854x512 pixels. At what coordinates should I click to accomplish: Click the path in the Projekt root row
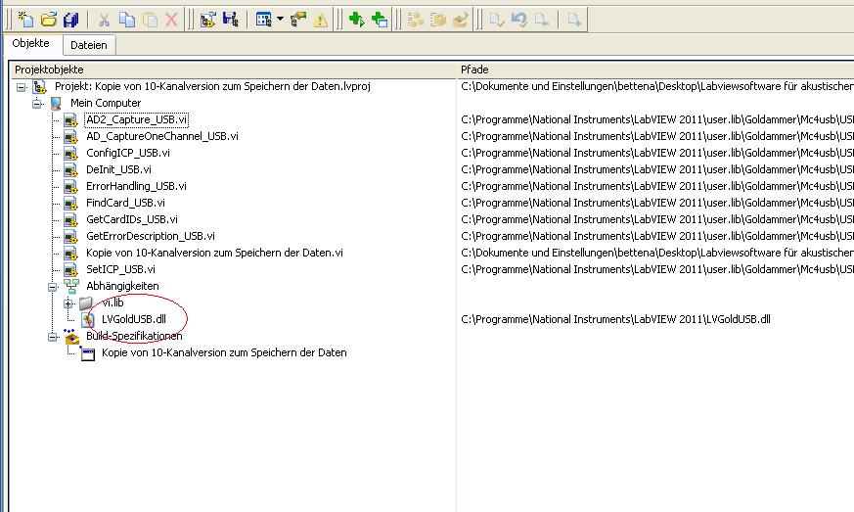(656, 86)
